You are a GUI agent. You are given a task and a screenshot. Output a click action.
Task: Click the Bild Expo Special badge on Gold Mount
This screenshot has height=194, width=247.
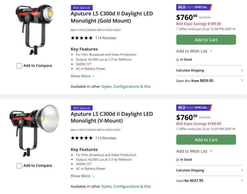[194, 7]
